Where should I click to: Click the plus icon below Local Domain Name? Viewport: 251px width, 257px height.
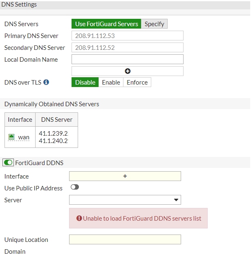click(128, 71)
